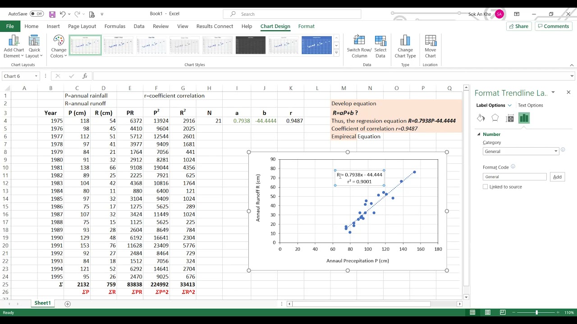Screen dimensions: 577x324
Task: Close the Format Trendline Label pane
Action: [x=568, y=92]
